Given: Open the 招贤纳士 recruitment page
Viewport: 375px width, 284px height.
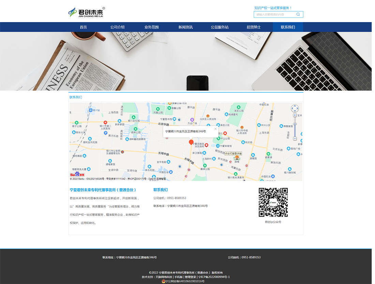Looking at the screenshot, I should coord(254,27).
